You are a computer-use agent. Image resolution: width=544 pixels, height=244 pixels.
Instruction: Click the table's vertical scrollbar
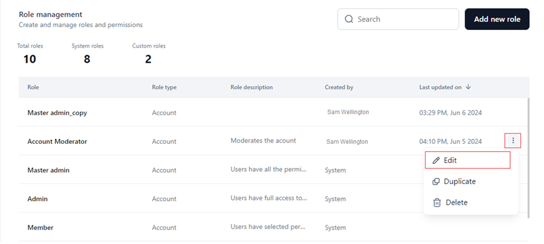coord(528,155)
